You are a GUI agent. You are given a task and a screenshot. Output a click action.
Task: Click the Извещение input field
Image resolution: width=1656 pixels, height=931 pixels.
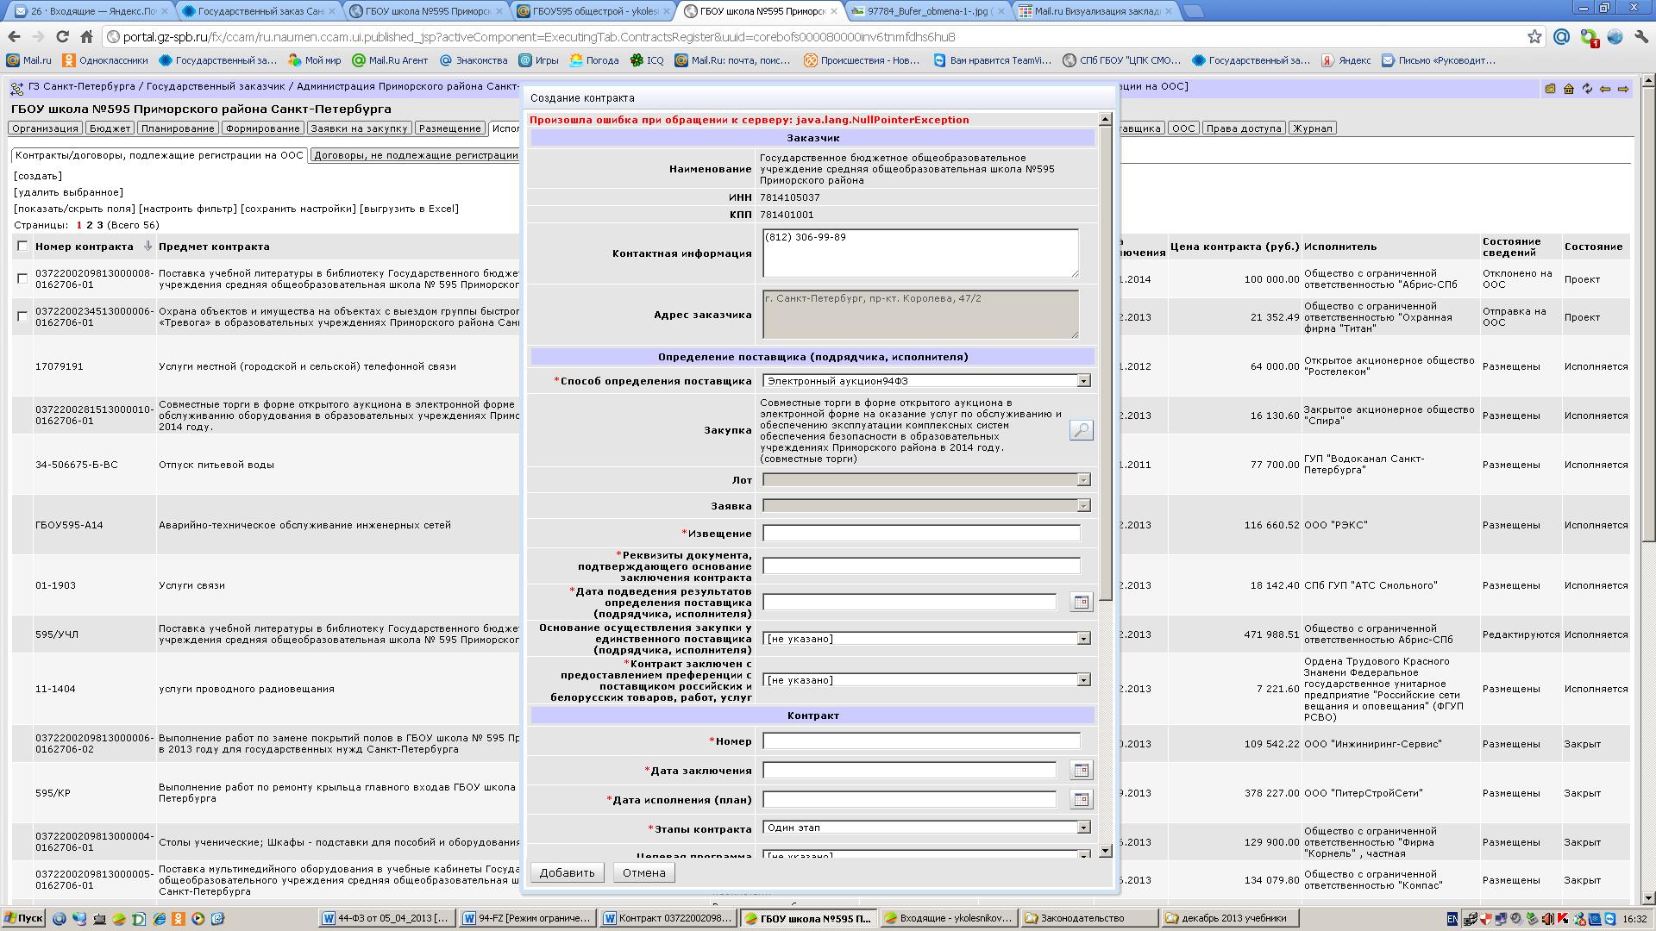(920, 533)
